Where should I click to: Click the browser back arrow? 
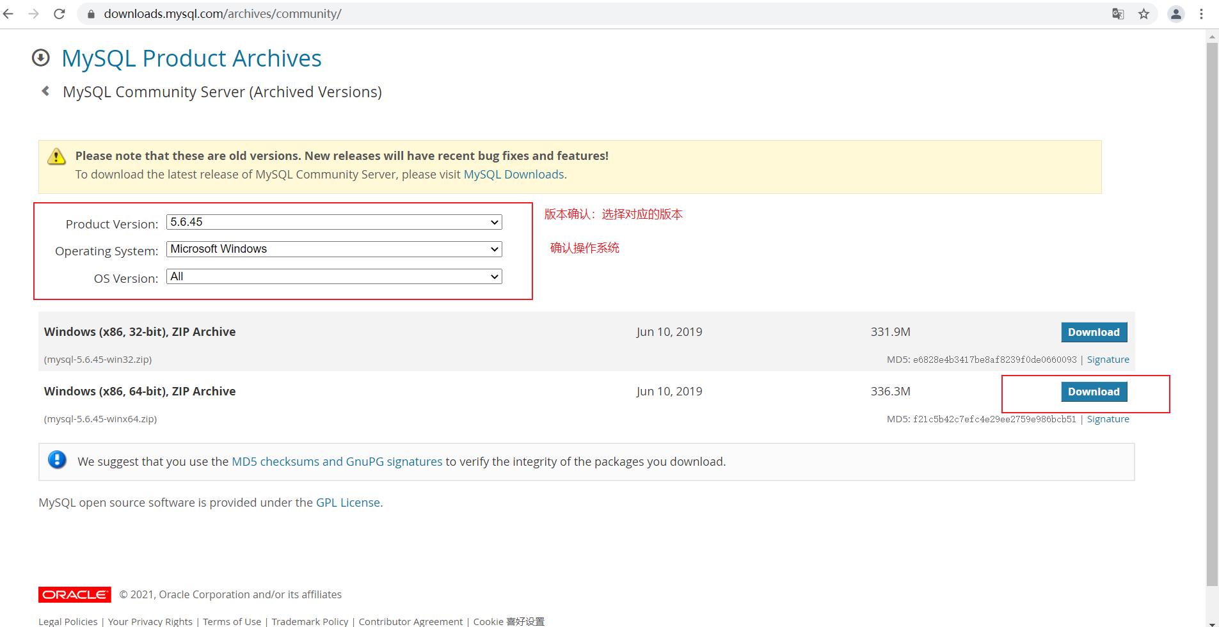point(8,13)
